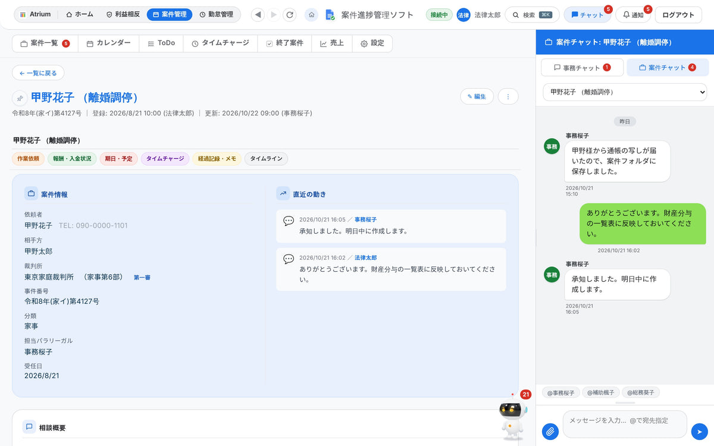Click the 通帳の写し message bubble
This screenshot has width=714, height=446.
(x=617, y=161)
